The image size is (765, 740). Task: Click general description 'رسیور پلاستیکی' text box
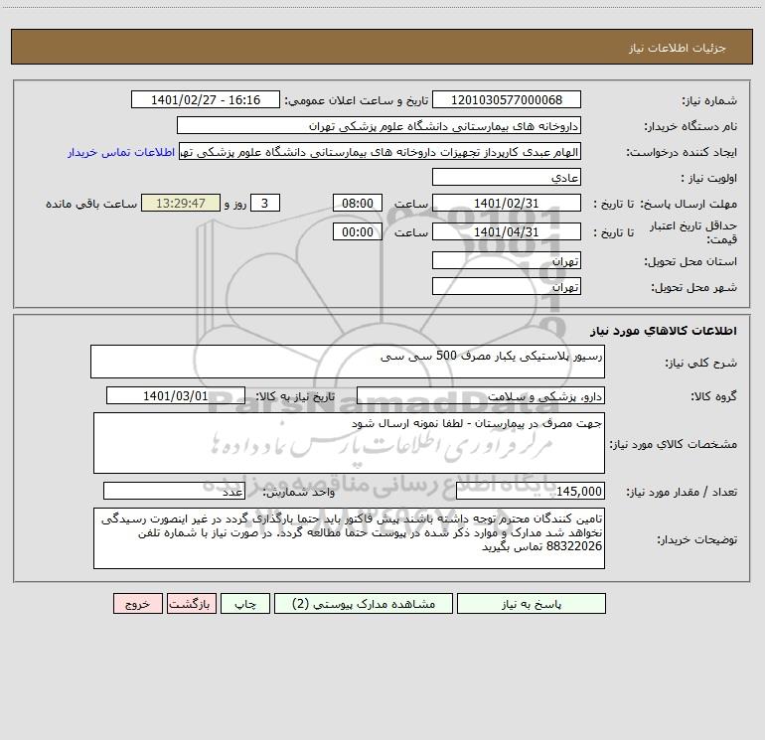tap(348, 362)
